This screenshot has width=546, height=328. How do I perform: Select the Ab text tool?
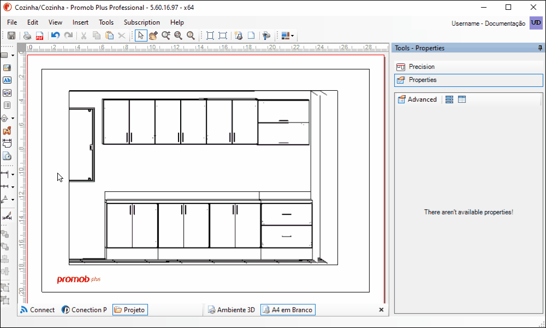[7, 80]
